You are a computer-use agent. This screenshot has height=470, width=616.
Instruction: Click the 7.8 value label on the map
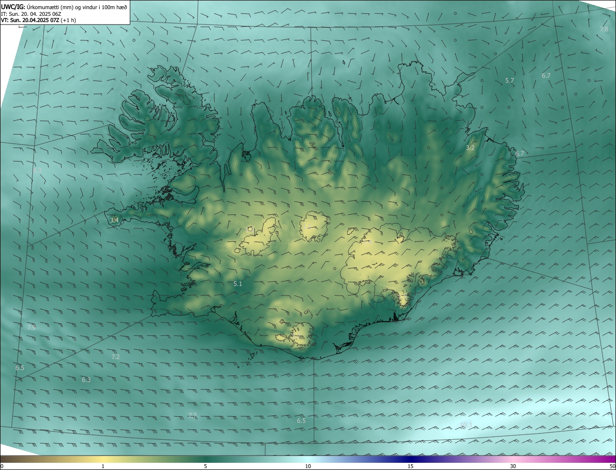pyautogui.click(x=604, y=29)
